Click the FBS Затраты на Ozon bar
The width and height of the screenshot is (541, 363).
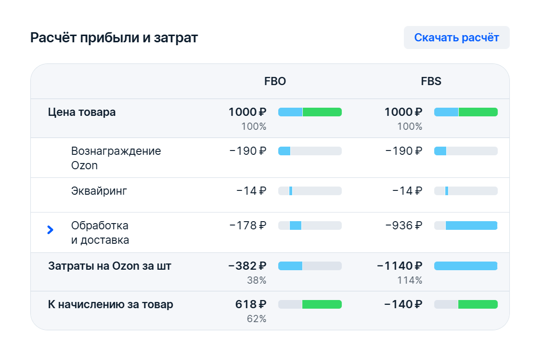(466, 266)
